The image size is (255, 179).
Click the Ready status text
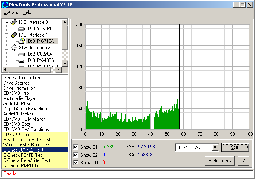pyautogui.click(x=10, y=173)
